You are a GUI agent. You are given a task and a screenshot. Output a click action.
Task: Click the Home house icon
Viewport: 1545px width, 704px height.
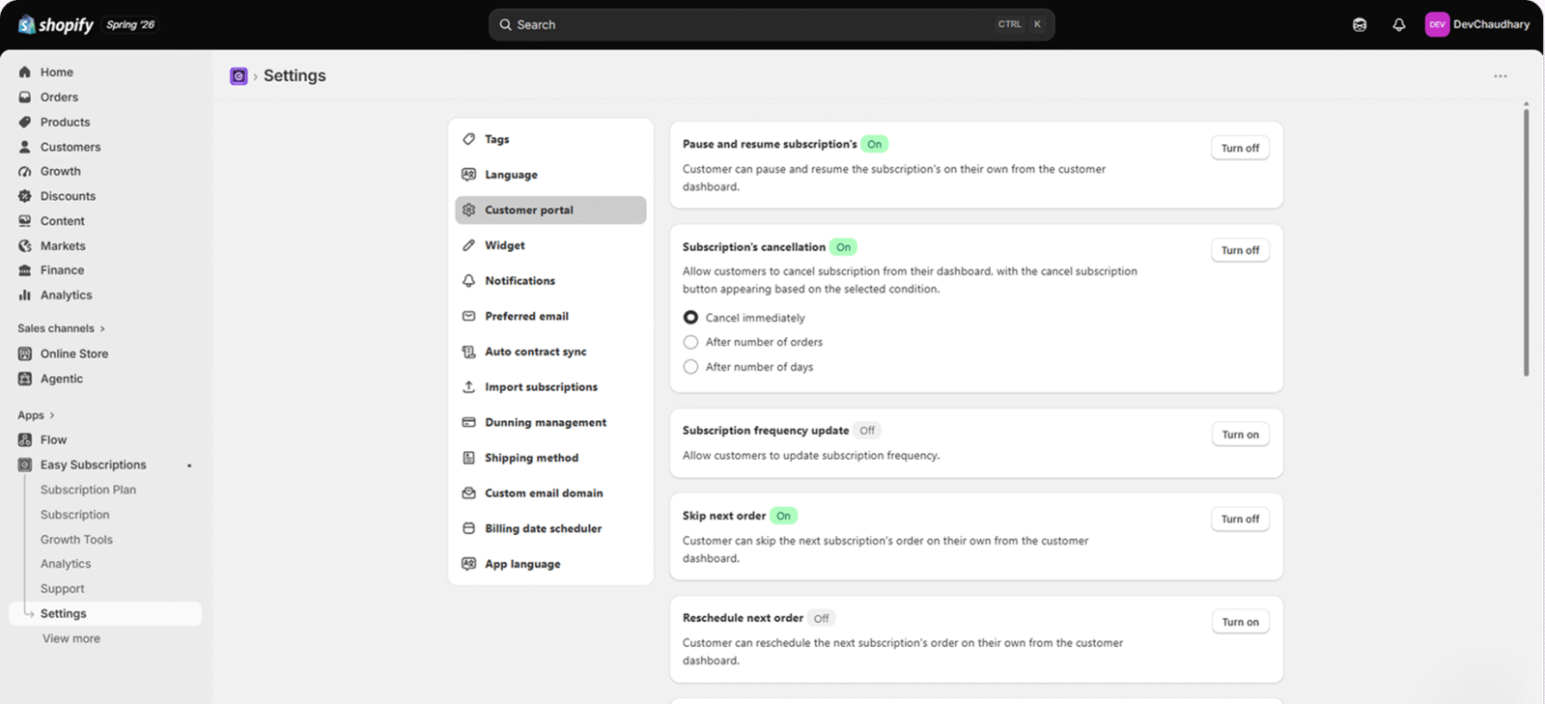pyautogui.click(x=25, y=72)
